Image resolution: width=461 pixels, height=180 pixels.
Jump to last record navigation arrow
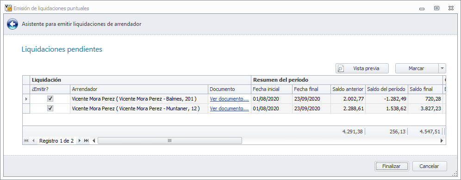(x=86, y=141)
